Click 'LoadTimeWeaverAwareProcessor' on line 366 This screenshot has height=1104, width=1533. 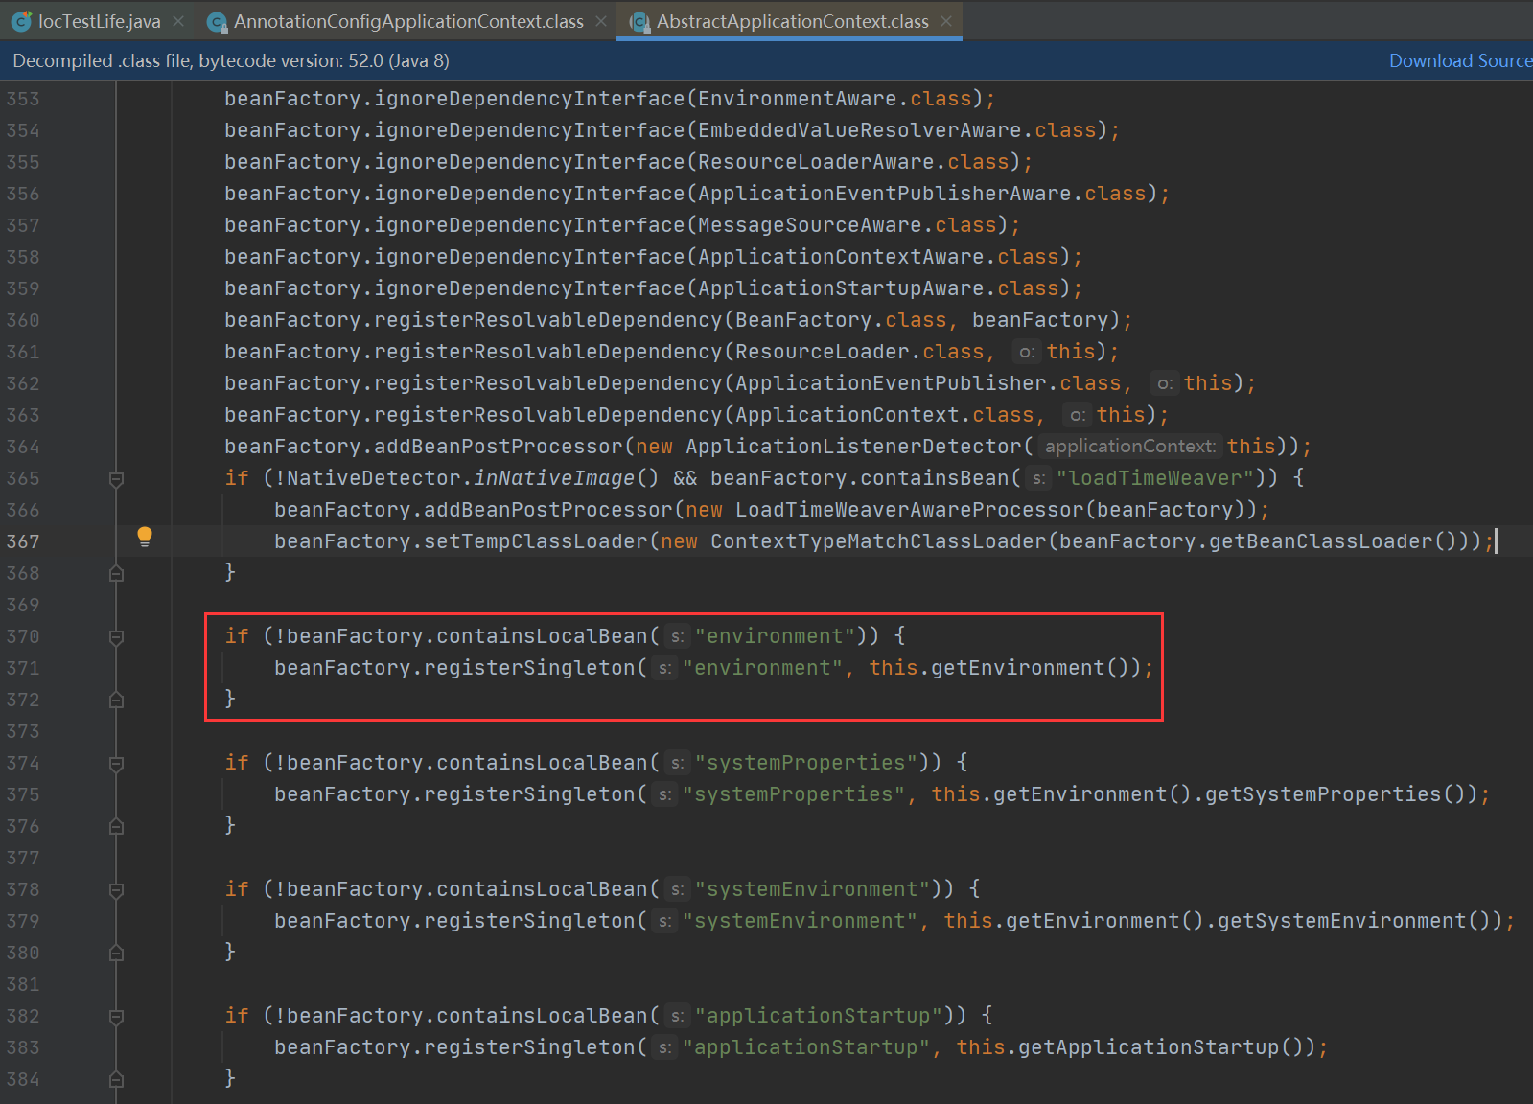[910, 510]
